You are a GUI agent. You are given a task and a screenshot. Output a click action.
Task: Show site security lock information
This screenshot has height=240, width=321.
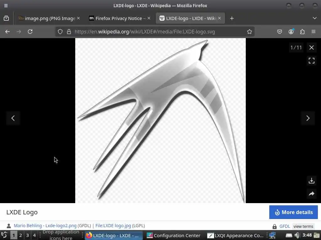tap(69, 32)
